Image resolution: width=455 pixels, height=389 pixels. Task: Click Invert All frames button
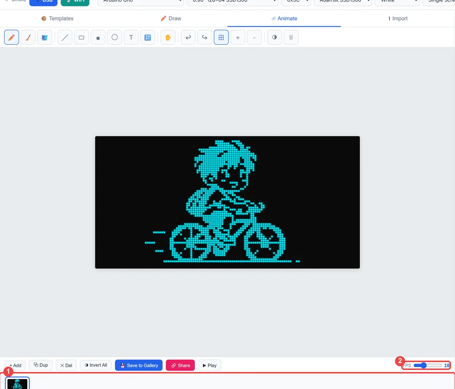coord(96,365)
